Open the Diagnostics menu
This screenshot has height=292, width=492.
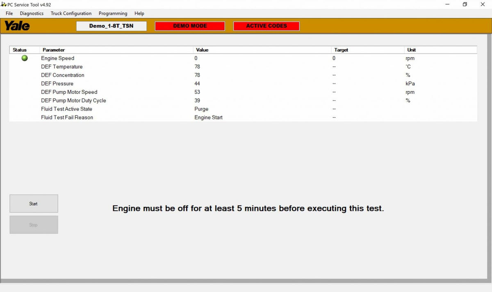pyautogui.click(x=32, y=13)
